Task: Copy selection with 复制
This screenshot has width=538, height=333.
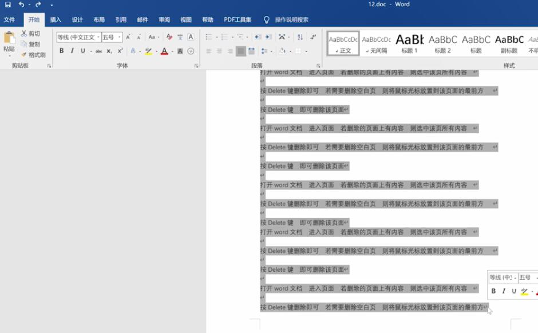Action: 30,44
